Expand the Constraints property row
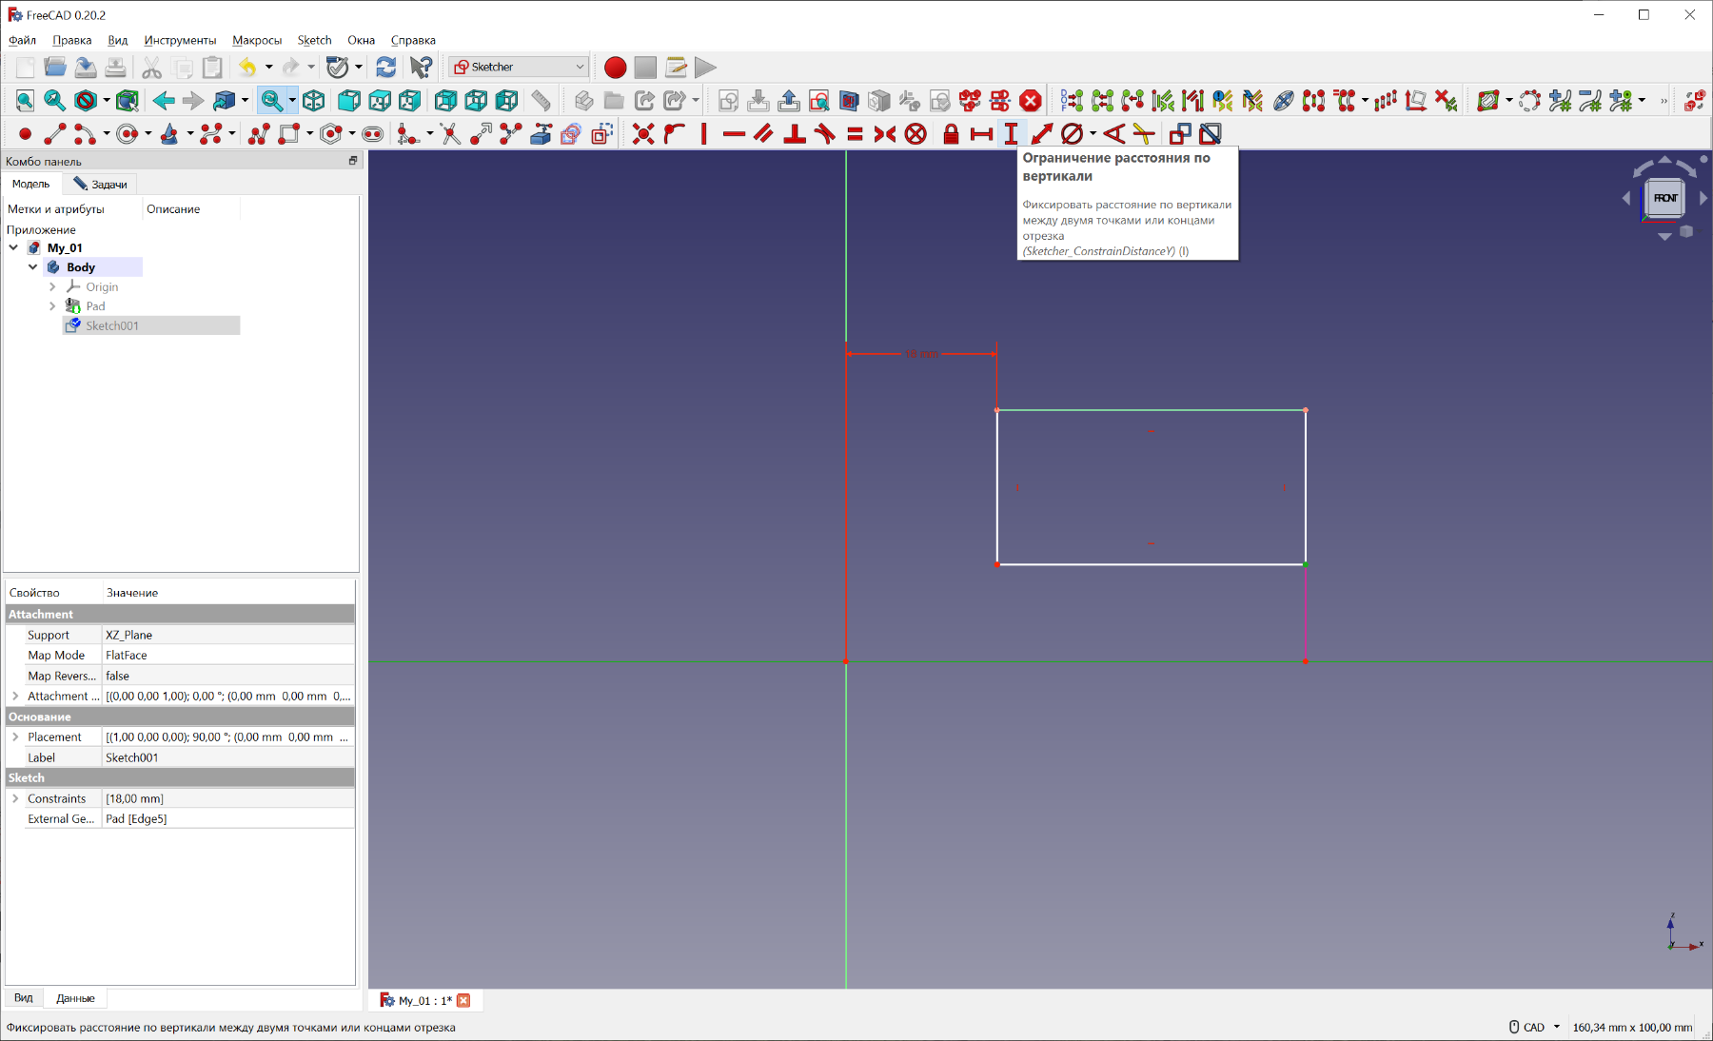Image resolution: width=1713 pixels, height=1041 pixels. 15,798
